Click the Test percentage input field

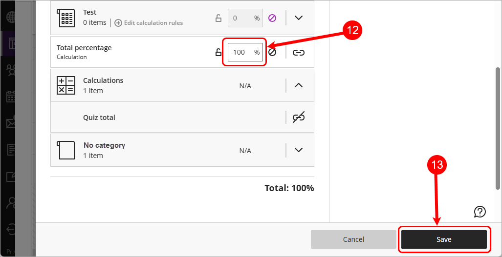point(240,18)
